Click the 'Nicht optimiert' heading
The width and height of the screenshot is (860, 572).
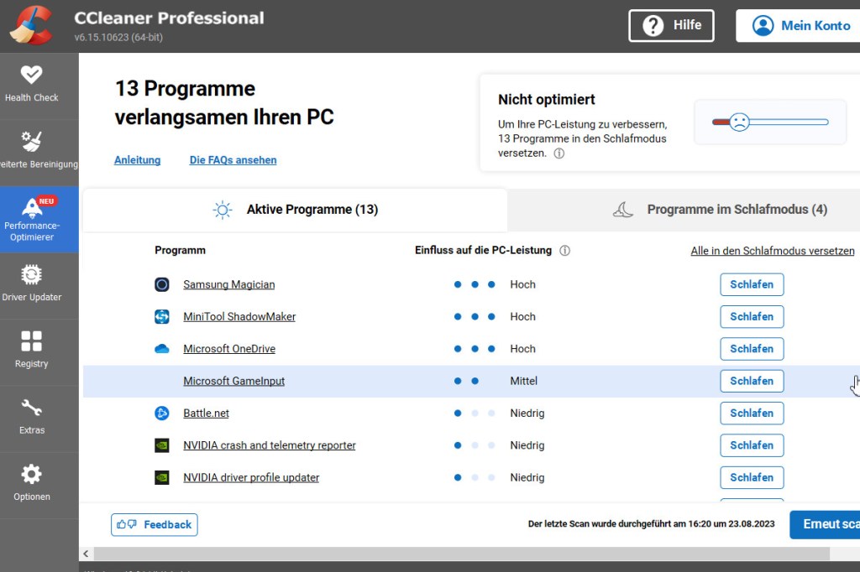pyautogui.click(x=546, y=100)
